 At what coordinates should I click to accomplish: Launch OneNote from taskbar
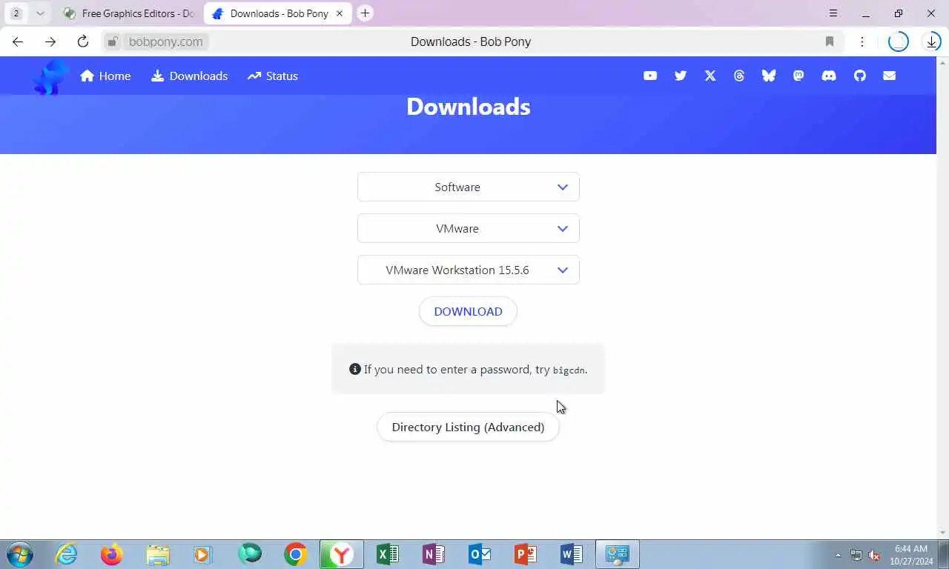[x=434, y=554]
